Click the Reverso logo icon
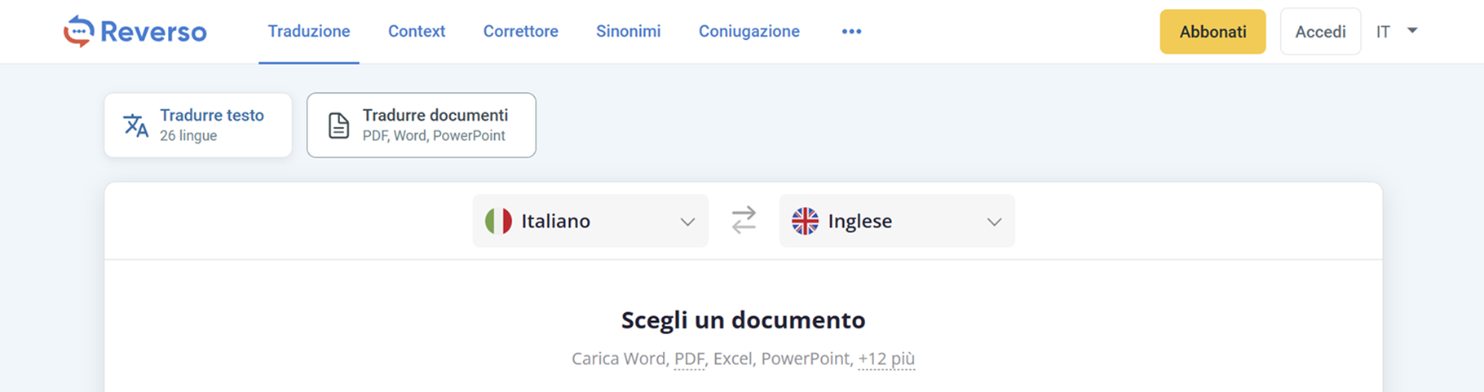 [79, 32]
